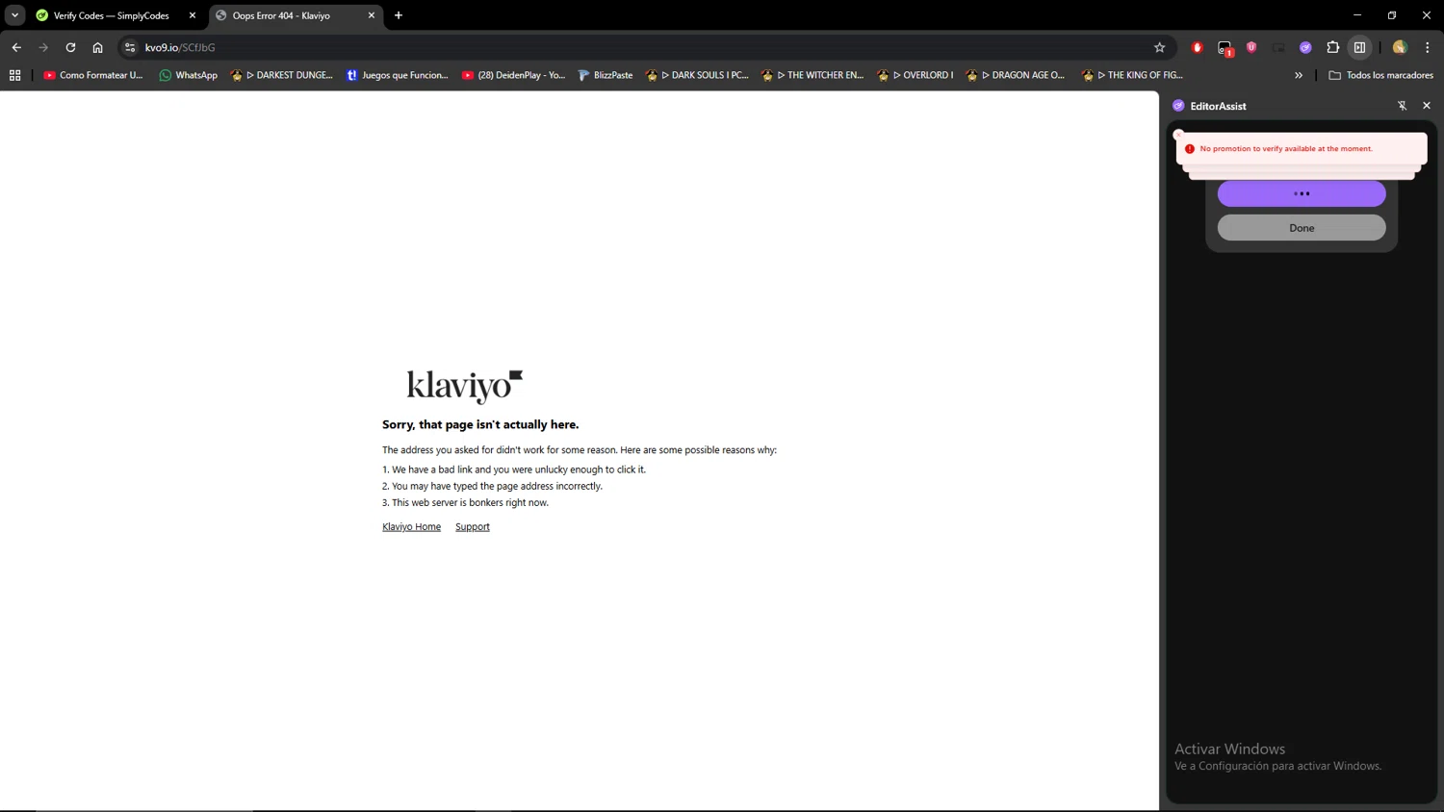Open the apps grid in bookmarks bar
The width and height of the screenshot is (1444, 812).
pyautogui.click(x=14, y=75)
